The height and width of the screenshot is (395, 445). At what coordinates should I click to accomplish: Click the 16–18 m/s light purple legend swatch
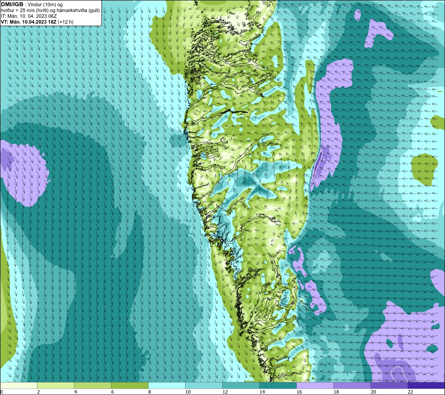pos(315,385)
